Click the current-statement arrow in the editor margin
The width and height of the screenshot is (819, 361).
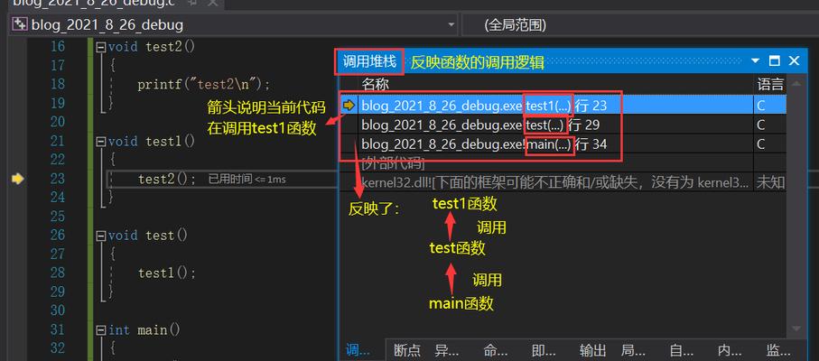[18, 179]
